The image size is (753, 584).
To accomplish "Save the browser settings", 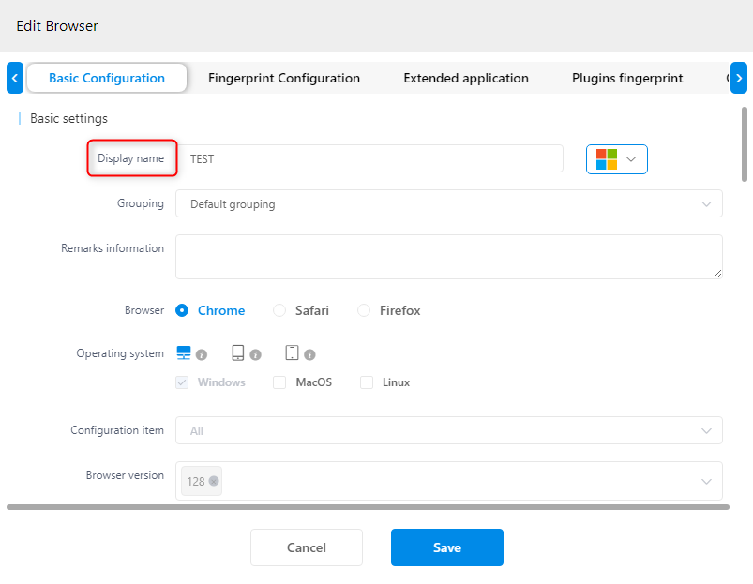I will click(447, 547).
